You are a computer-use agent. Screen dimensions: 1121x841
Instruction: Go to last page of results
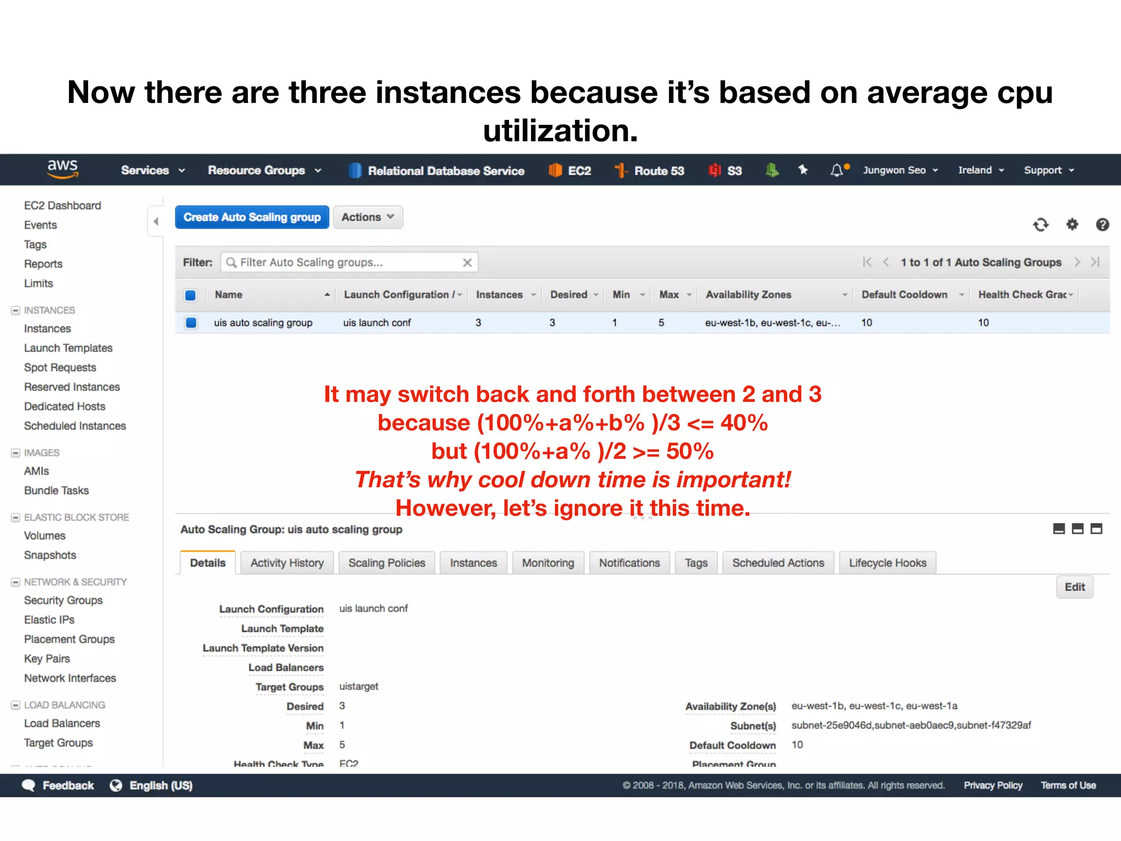pos(1095,262)
